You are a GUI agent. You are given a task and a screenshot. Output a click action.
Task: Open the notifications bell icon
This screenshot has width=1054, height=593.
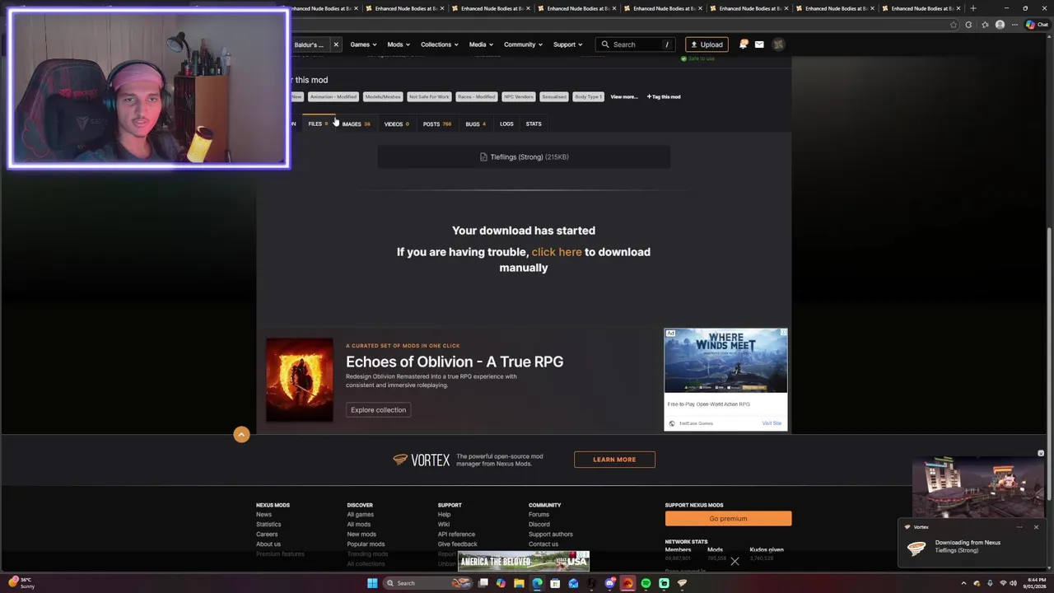click(x=743, y=44)
